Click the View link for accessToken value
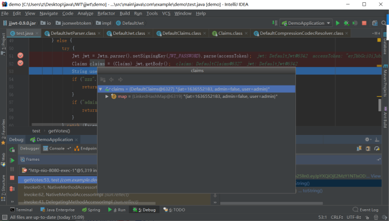The width and height of the screenshot is (389, 221). (x=375, y=176)
